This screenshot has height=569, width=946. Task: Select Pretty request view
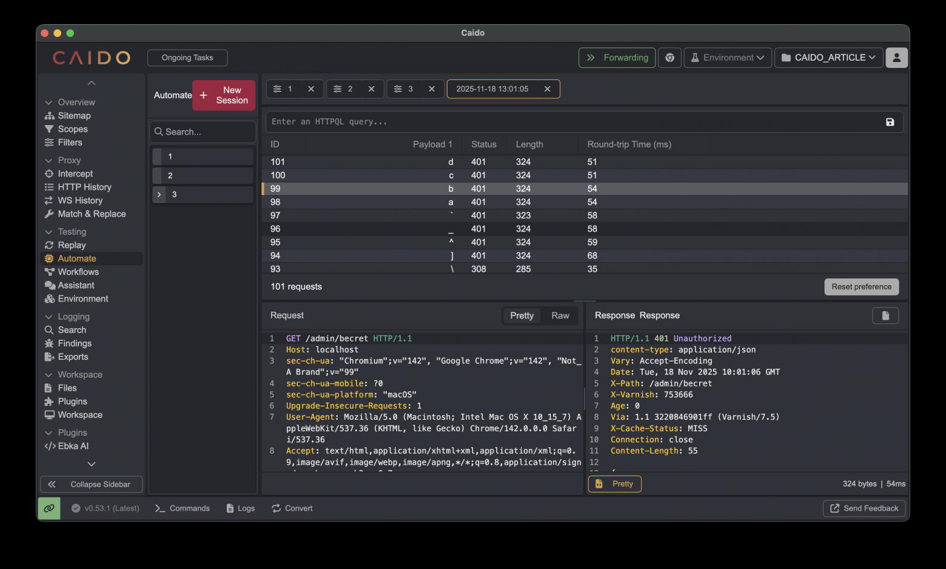click(x=522, y=315)
